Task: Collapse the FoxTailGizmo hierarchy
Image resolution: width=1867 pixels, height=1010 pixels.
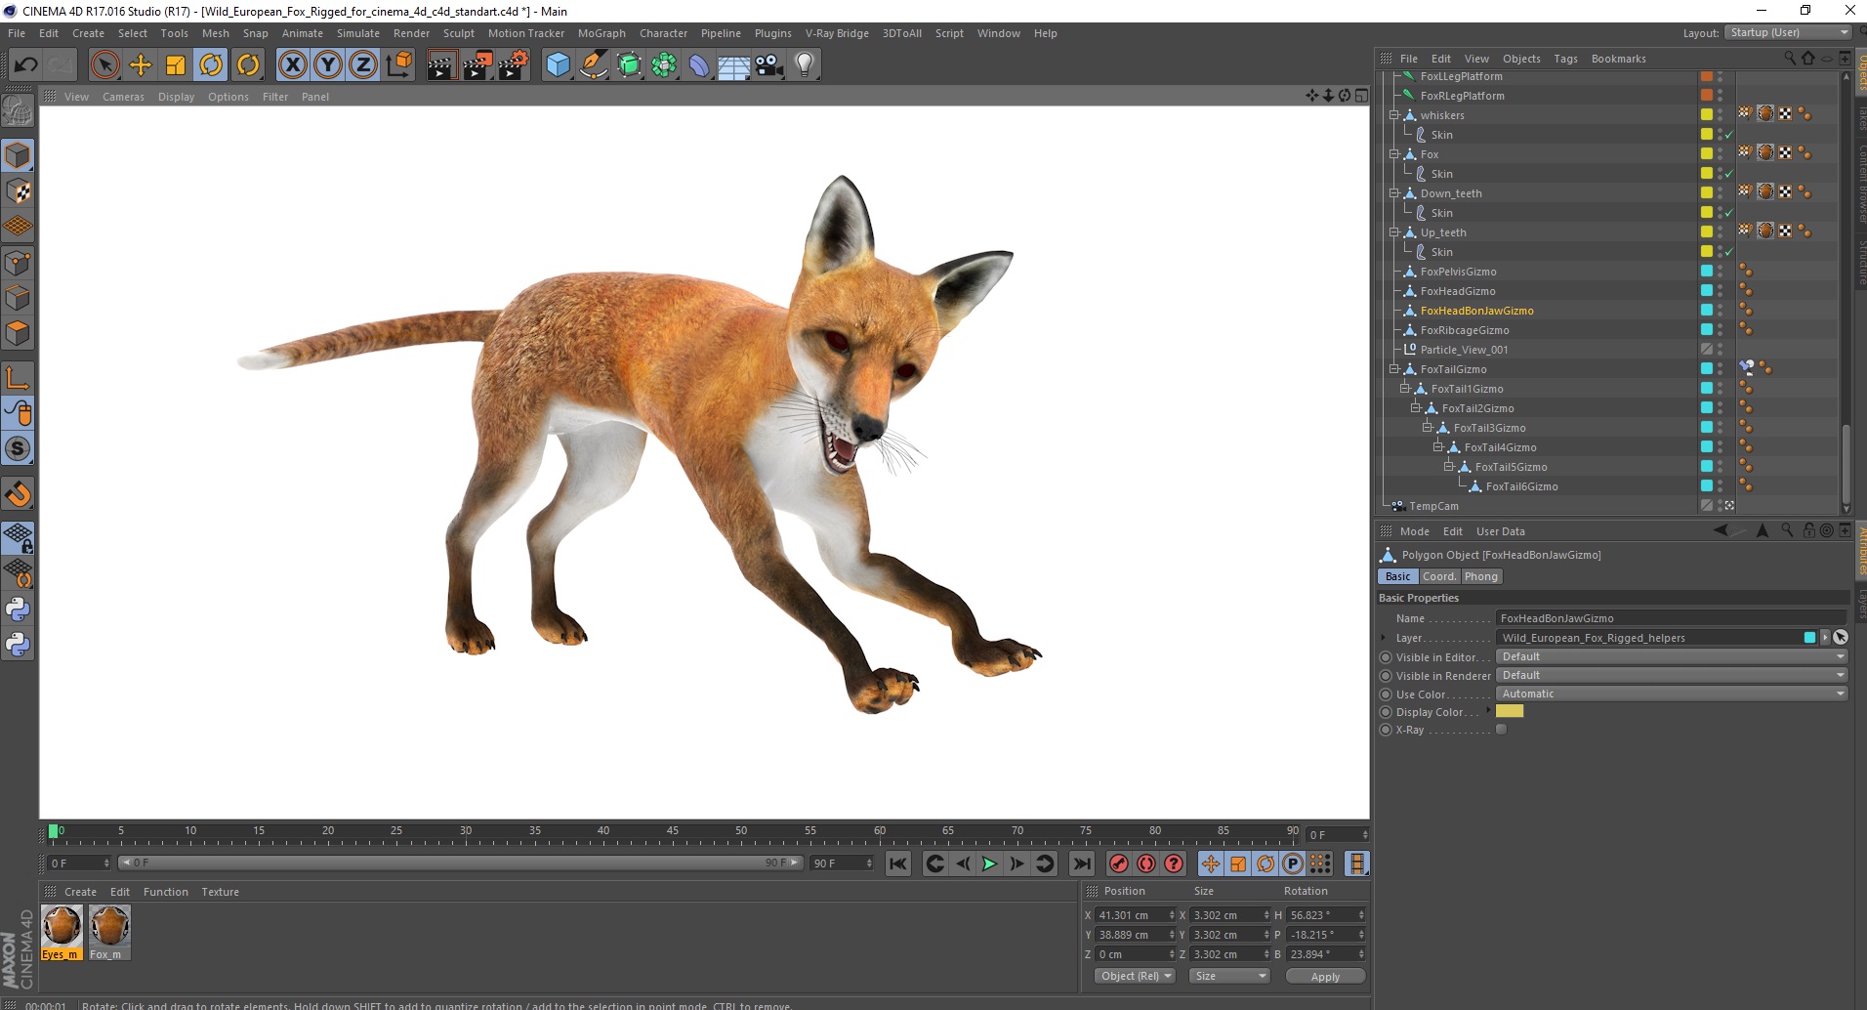Action: click(x=1394, y=369)
